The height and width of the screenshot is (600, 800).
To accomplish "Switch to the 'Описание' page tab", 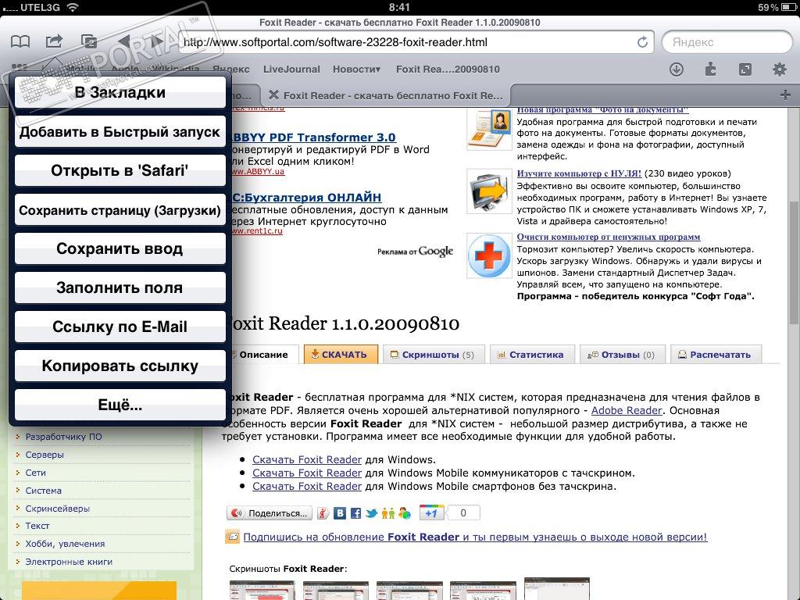I will [263, 355].
